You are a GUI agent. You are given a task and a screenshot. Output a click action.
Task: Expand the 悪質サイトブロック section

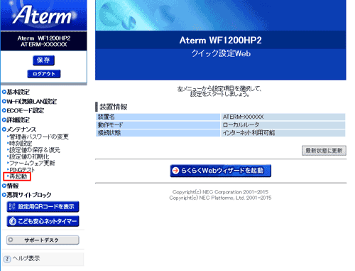pyautogui.click(x=27, y=195)
